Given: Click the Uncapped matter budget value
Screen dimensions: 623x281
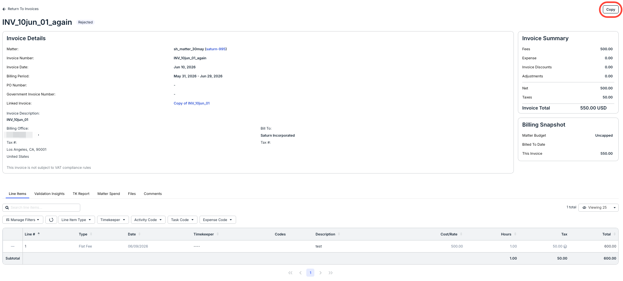Looking at the screenshot, I should click(604, 136).
